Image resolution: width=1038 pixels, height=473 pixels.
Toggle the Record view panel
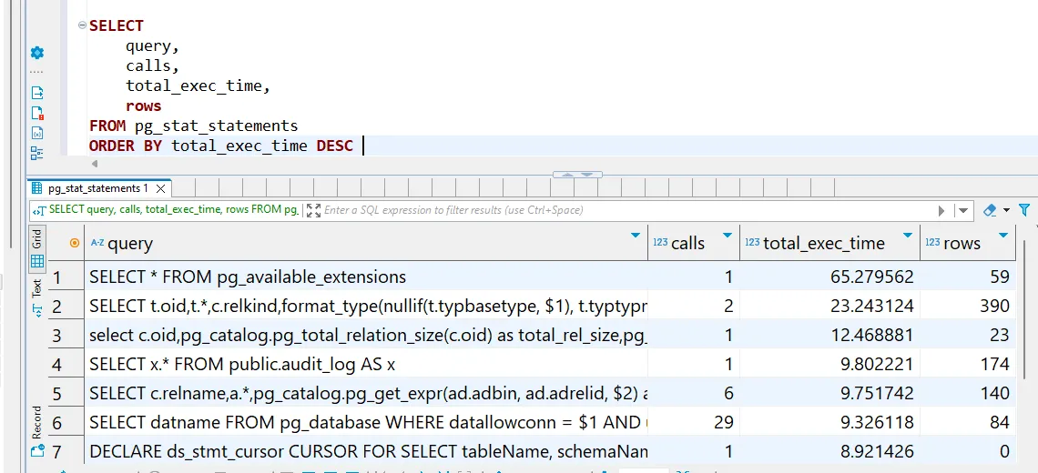tap(37, 422)
